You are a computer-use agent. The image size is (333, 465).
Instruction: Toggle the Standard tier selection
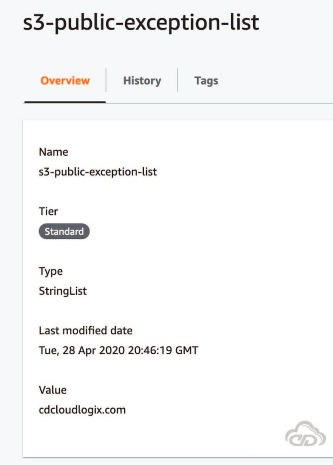(64, 231)
